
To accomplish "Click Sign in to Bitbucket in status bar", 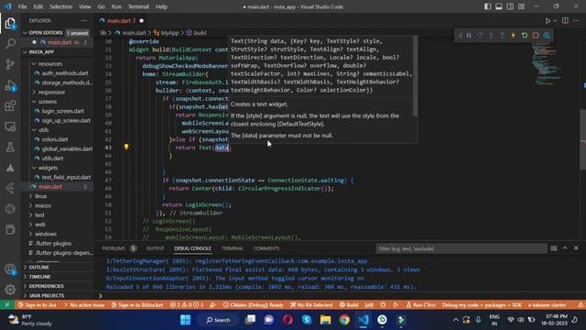I will 137,305.
